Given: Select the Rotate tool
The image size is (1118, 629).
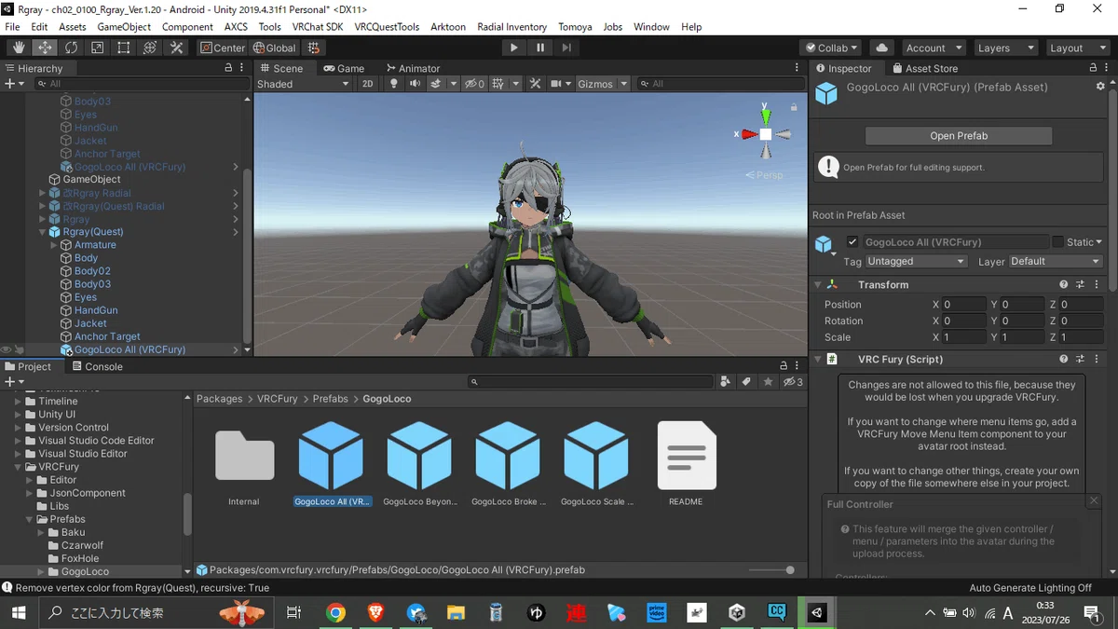Looking at the screenshot, I should click(x=71, y=48).
